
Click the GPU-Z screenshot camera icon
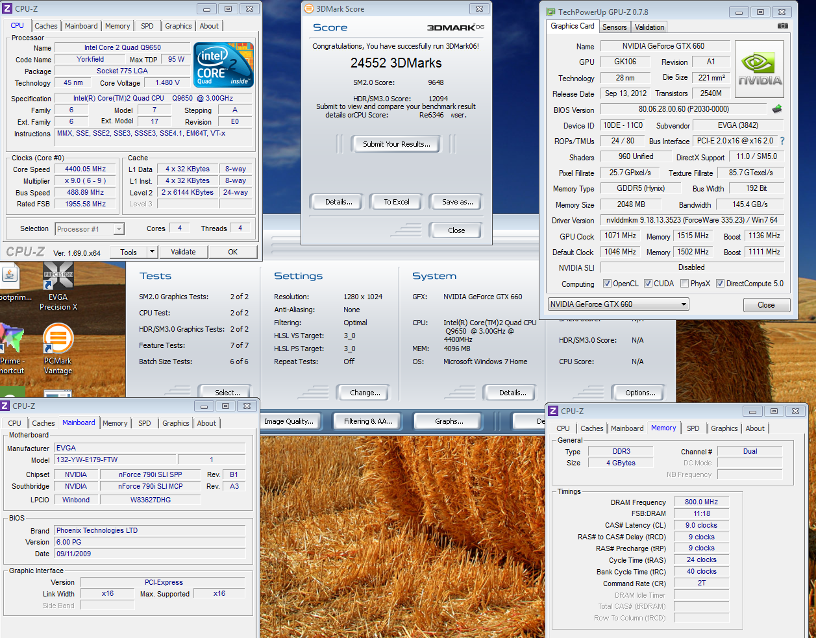[783, 26]
